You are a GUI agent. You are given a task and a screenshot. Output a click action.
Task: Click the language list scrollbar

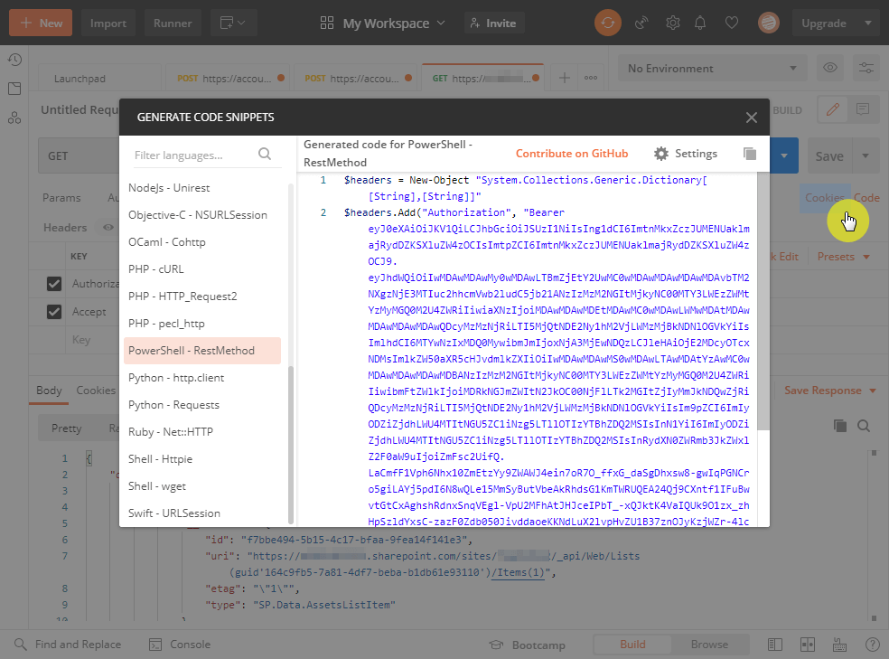(290, 445)
